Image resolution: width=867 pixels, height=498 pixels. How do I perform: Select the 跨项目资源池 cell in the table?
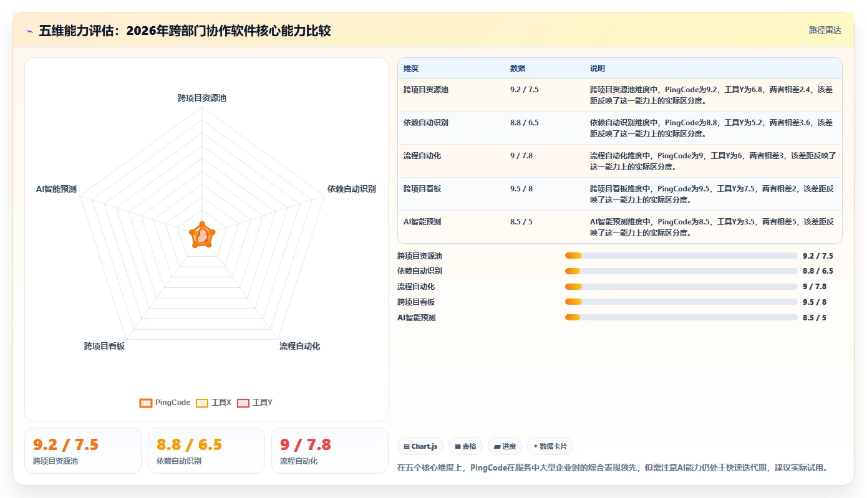point(426,90)
